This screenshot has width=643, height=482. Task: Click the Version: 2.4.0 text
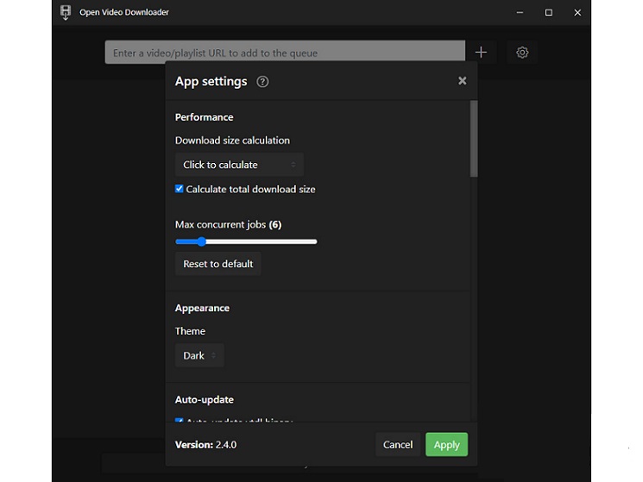[206, 445]
